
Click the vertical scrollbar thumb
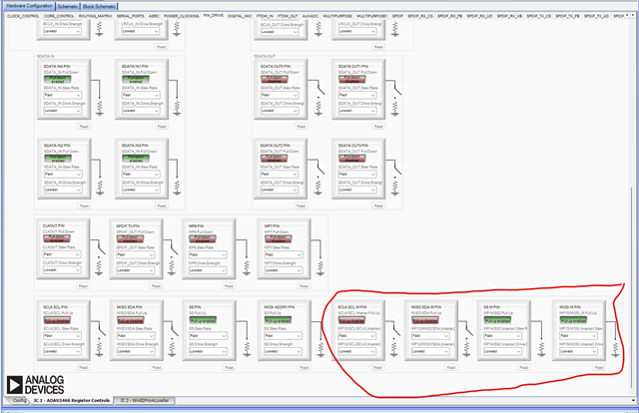click(x=633, y=287)
